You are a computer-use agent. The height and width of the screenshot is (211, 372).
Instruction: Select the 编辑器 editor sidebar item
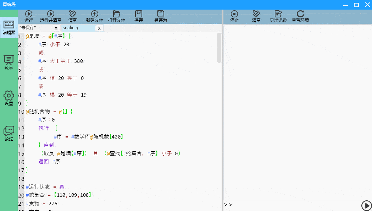[9, 27]
